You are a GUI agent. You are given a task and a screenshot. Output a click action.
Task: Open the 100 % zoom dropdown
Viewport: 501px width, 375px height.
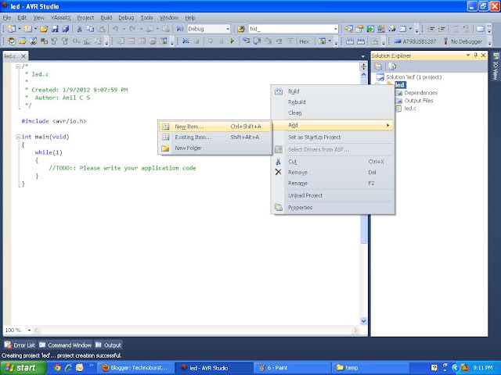[x=29, y=330]
